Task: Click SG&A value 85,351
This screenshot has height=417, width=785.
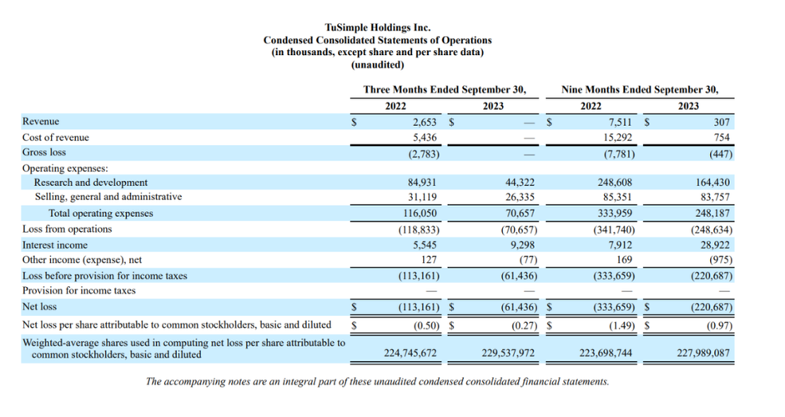Action: [618, 197]
